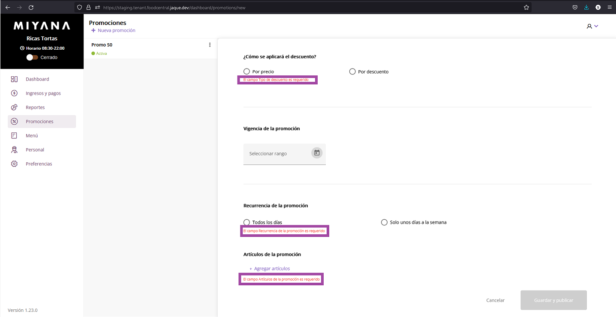616x317 pixels.
Task: Open calendar picker icon for Vigencia
Action: click(x=317, y=153)
